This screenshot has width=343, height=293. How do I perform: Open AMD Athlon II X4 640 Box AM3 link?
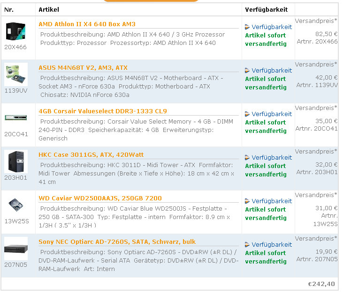pyautogui.click(x=87, y=24)
